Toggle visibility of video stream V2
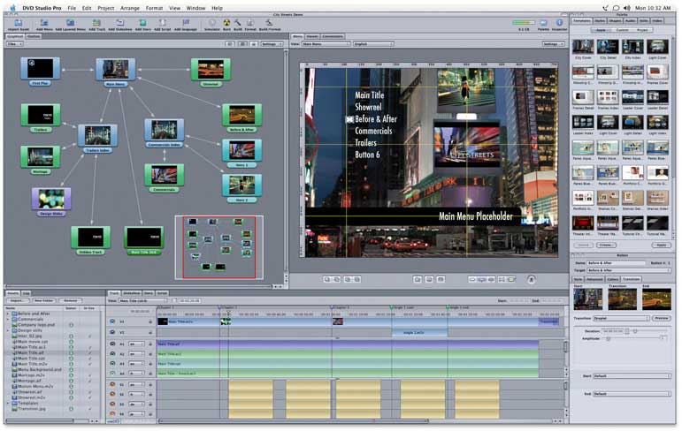Screen dimensions: 682x431 coord(112,332)
